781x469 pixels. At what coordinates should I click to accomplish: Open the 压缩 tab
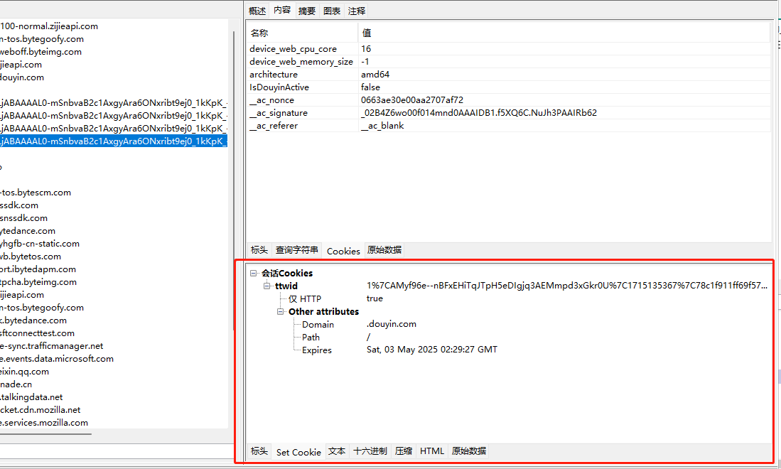[404, 451]
